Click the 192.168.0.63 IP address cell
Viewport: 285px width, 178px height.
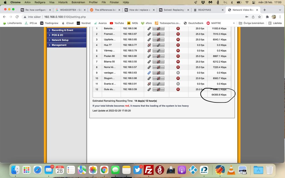coord(130,73)
